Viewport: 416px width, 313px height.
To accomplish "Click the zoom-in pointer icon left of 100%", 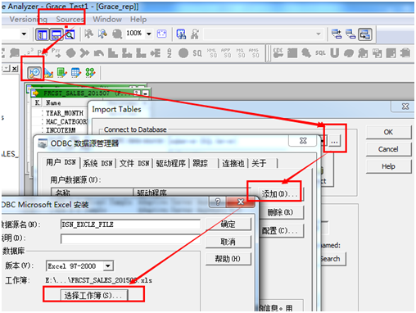I will point(88,34).
